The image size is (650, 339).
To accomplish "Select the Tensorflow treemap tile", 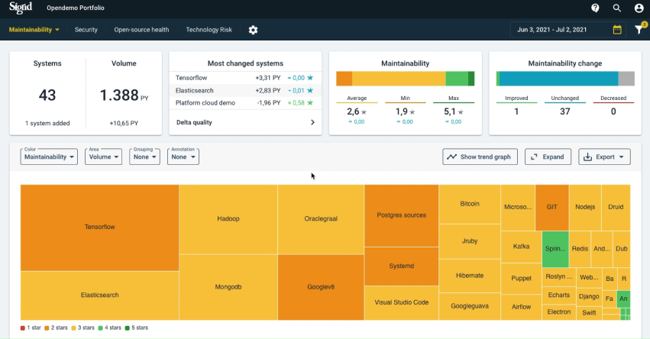I will pyautogui.click(x=99, y=228).
